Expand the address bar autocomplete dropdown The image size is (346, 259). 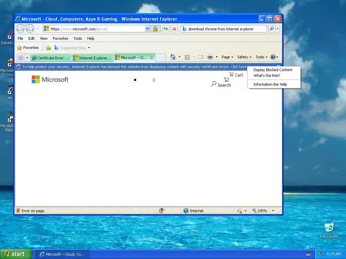(147, 29)
